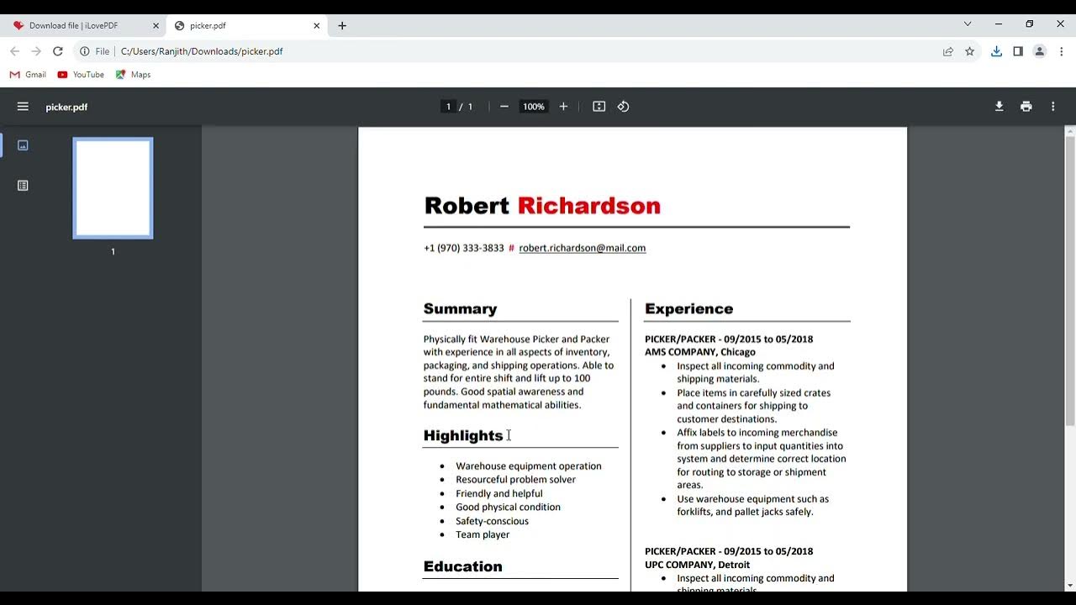Click 'Warehouse equipment operation' bullet
The image size is (1076, 605).
529,466
